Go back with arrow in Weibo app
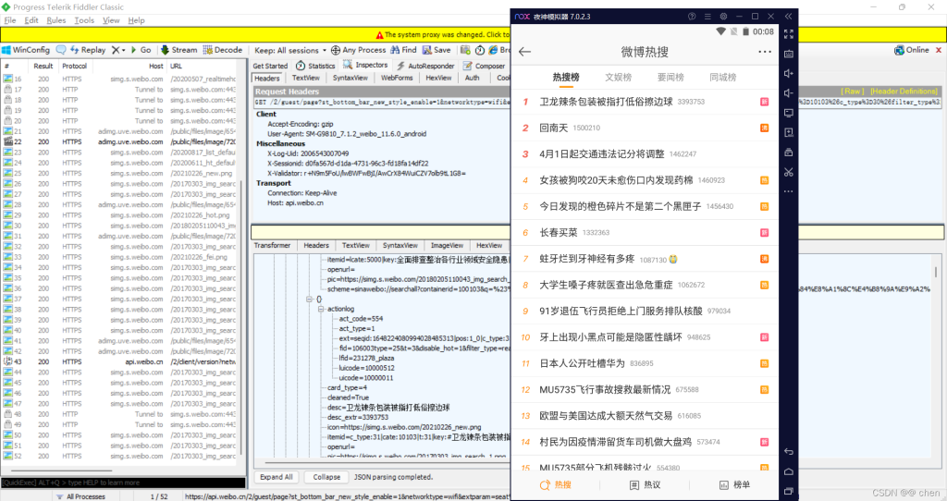 coord(525,52)
